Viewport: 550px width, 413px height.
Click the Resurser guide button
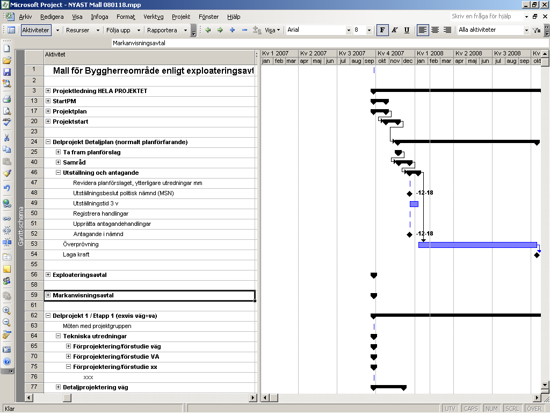(78, 30)
